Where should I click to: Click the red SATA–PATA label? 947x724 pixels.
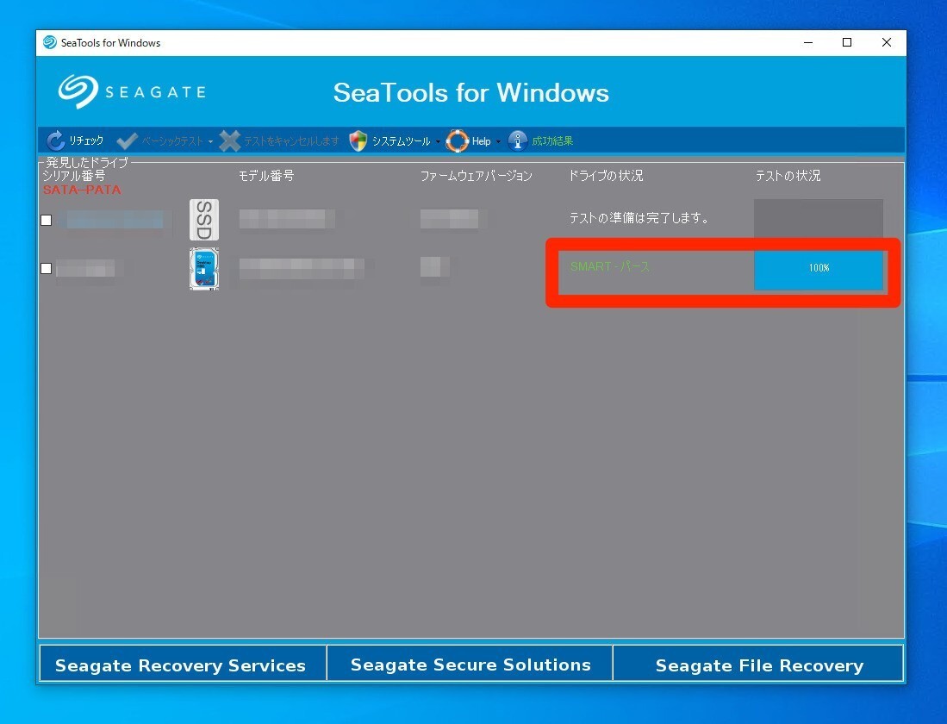pyautogui.click(x=82, y=190)
